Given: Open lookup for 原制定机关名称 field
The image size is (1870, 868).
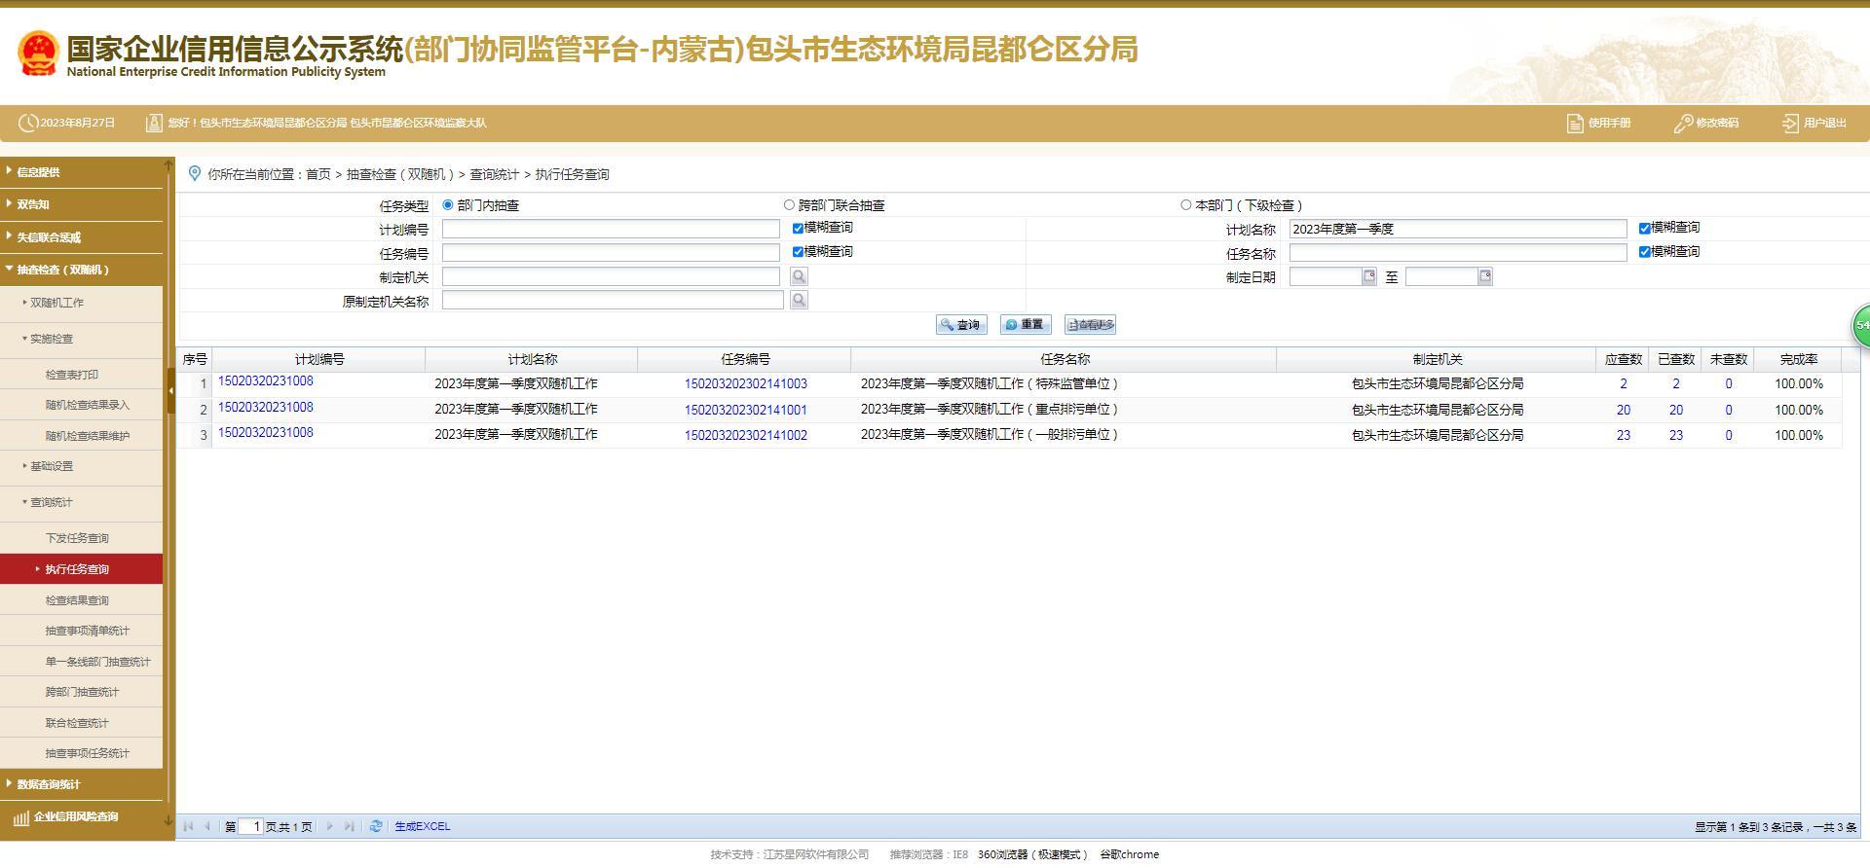Looking at the screenshot, I should [799, 300].
